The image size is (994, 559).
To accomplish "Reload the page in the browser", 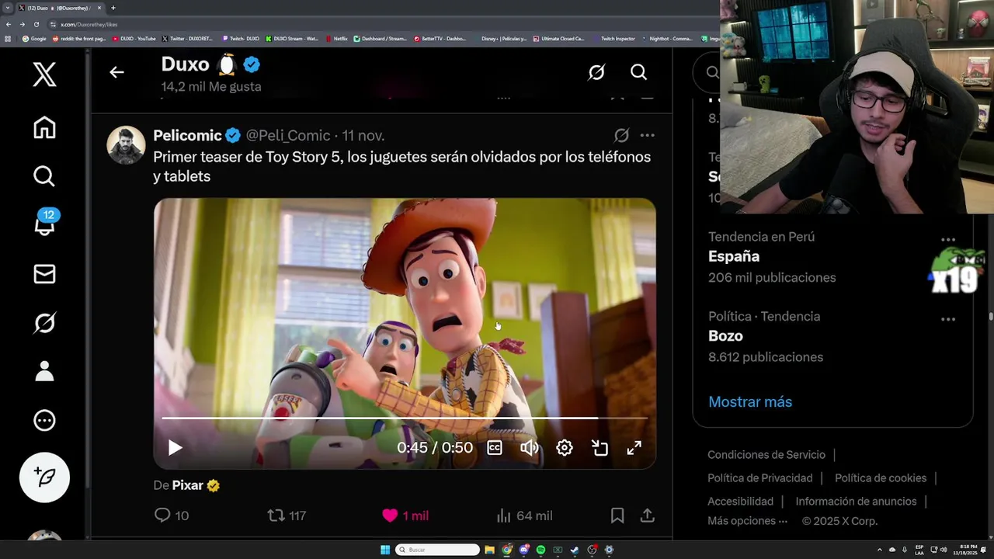I will pos(36,24).
